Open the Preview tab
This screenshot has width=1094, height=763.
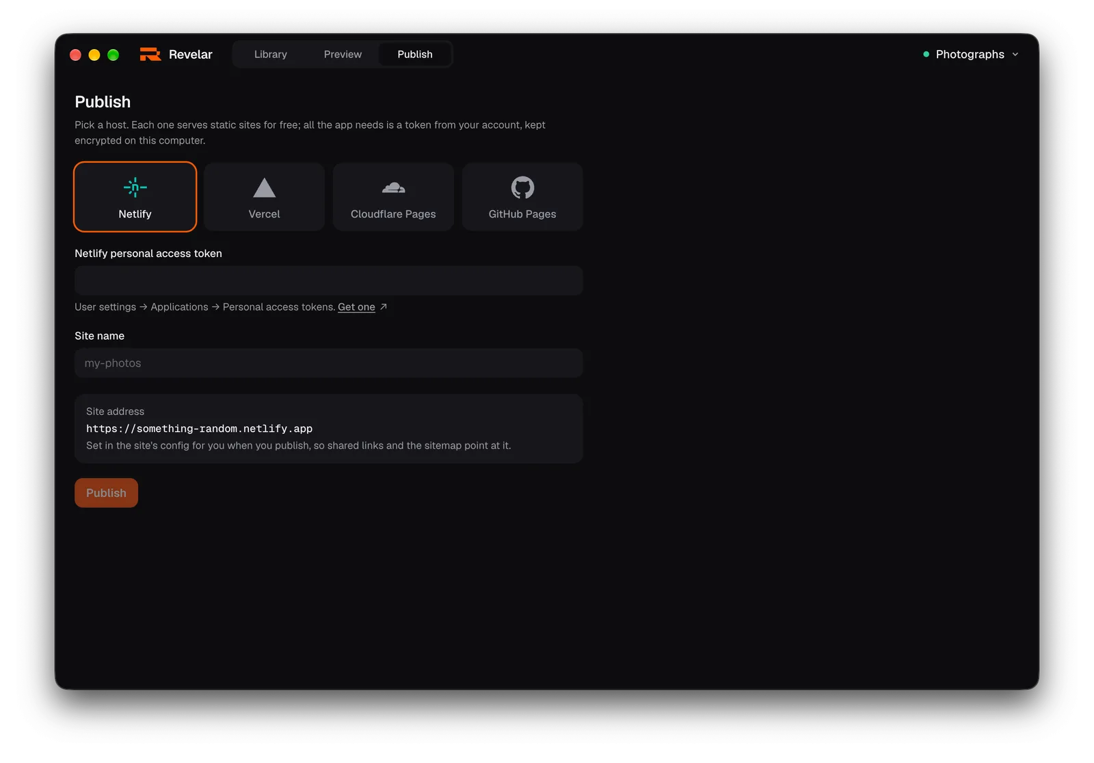343,54
